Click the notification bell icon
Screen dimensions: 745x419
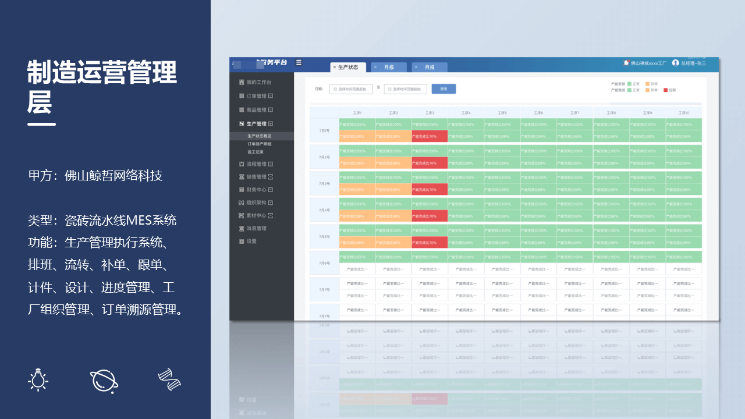(626, 63)
